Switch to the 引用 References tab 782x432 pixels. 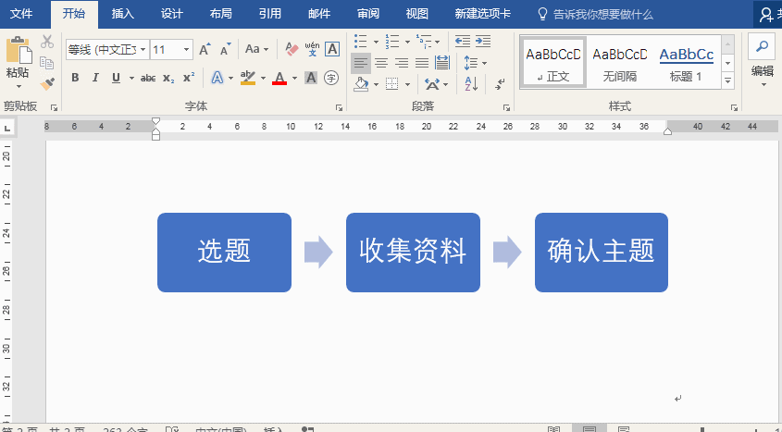tap(270, 14)
